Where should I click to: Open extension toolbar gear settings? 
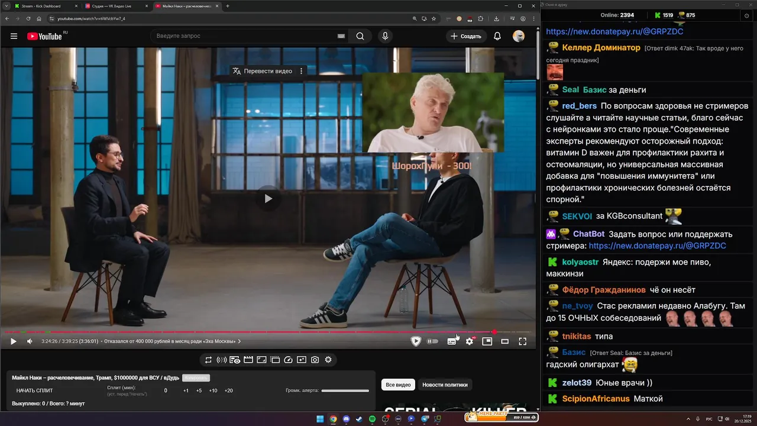(328, 360)
